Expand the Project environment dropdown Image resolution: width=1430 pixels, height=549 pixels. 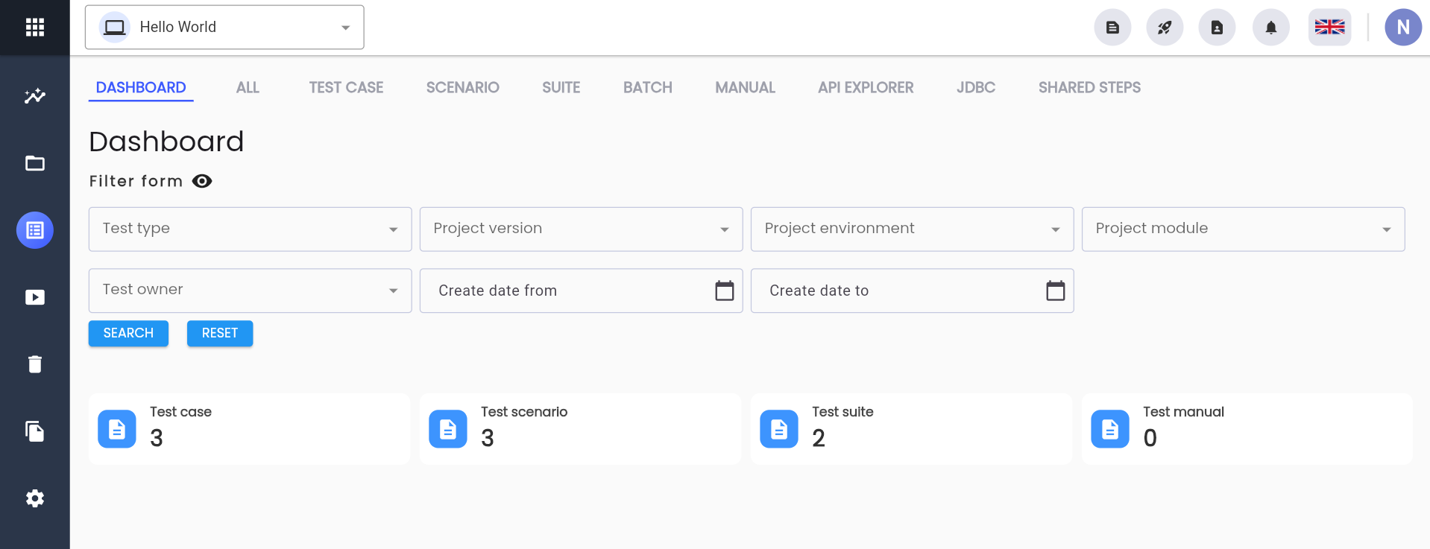[912, 229]
